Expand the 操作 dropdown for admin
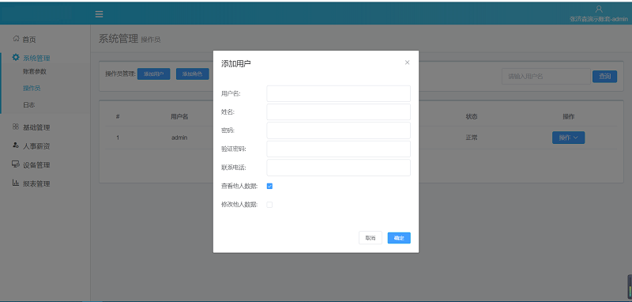This screenshot has height=302, width=632. [568, 138]
